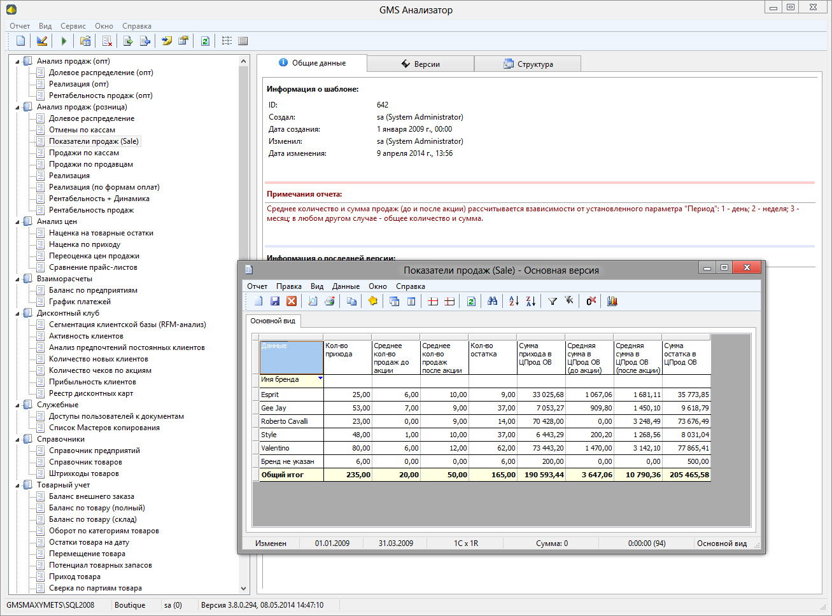This screenshot has width=832, height=616.
Task: Click the save floppy disk icon
Action: pos(275,301)
